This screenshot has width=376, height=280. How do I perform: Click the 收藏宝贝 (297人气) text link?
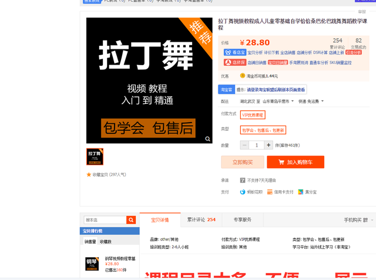pos(109,174)
